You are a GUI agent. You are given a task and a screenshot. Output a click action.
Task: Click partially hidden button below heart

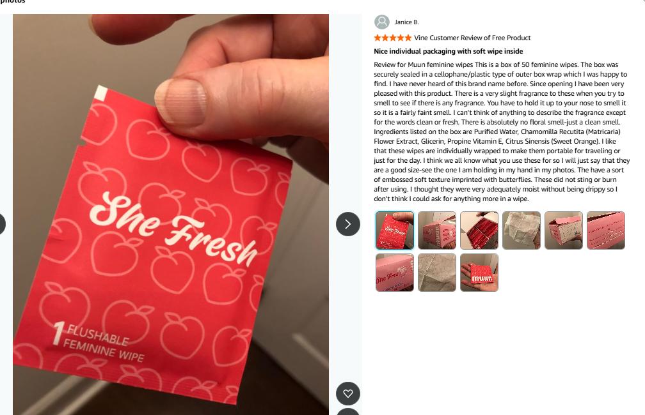tap(348, 412)
